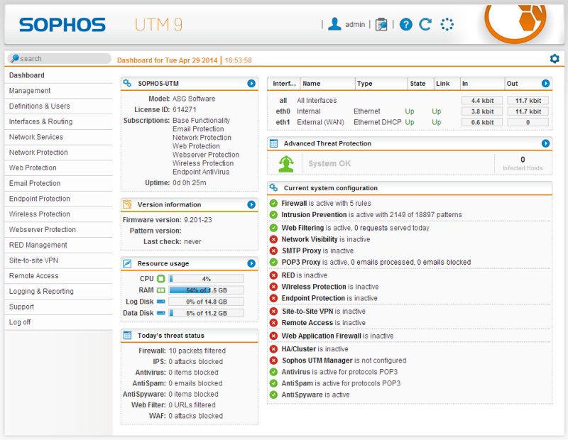Screen dimensions: 568x440
Task: Select Dashboard in sidebar
Action: tap(58, 75)
